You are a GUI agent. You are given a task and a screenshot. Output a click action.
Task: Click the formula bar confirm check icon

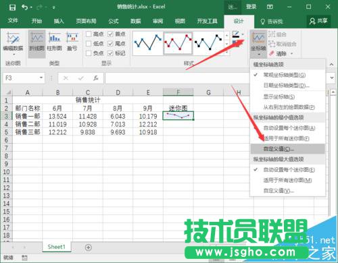[x=80, y=78]
